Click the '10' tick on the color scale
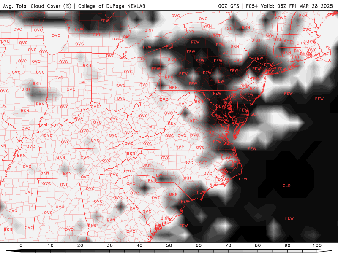Image resolution: width=338 pixels, height=253 pixels. point(50,245)
